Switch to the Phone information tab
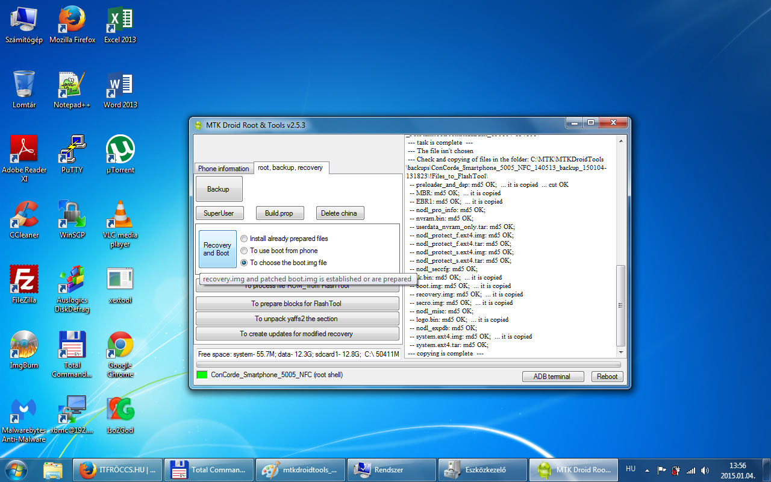 click(223, 169)
